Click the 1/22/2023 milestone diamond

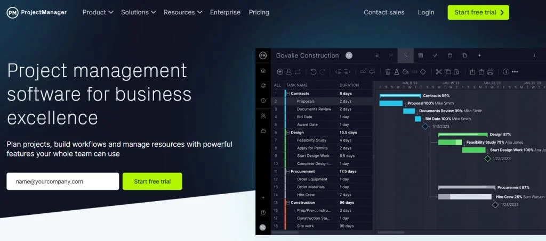click(x=487, y=159)
